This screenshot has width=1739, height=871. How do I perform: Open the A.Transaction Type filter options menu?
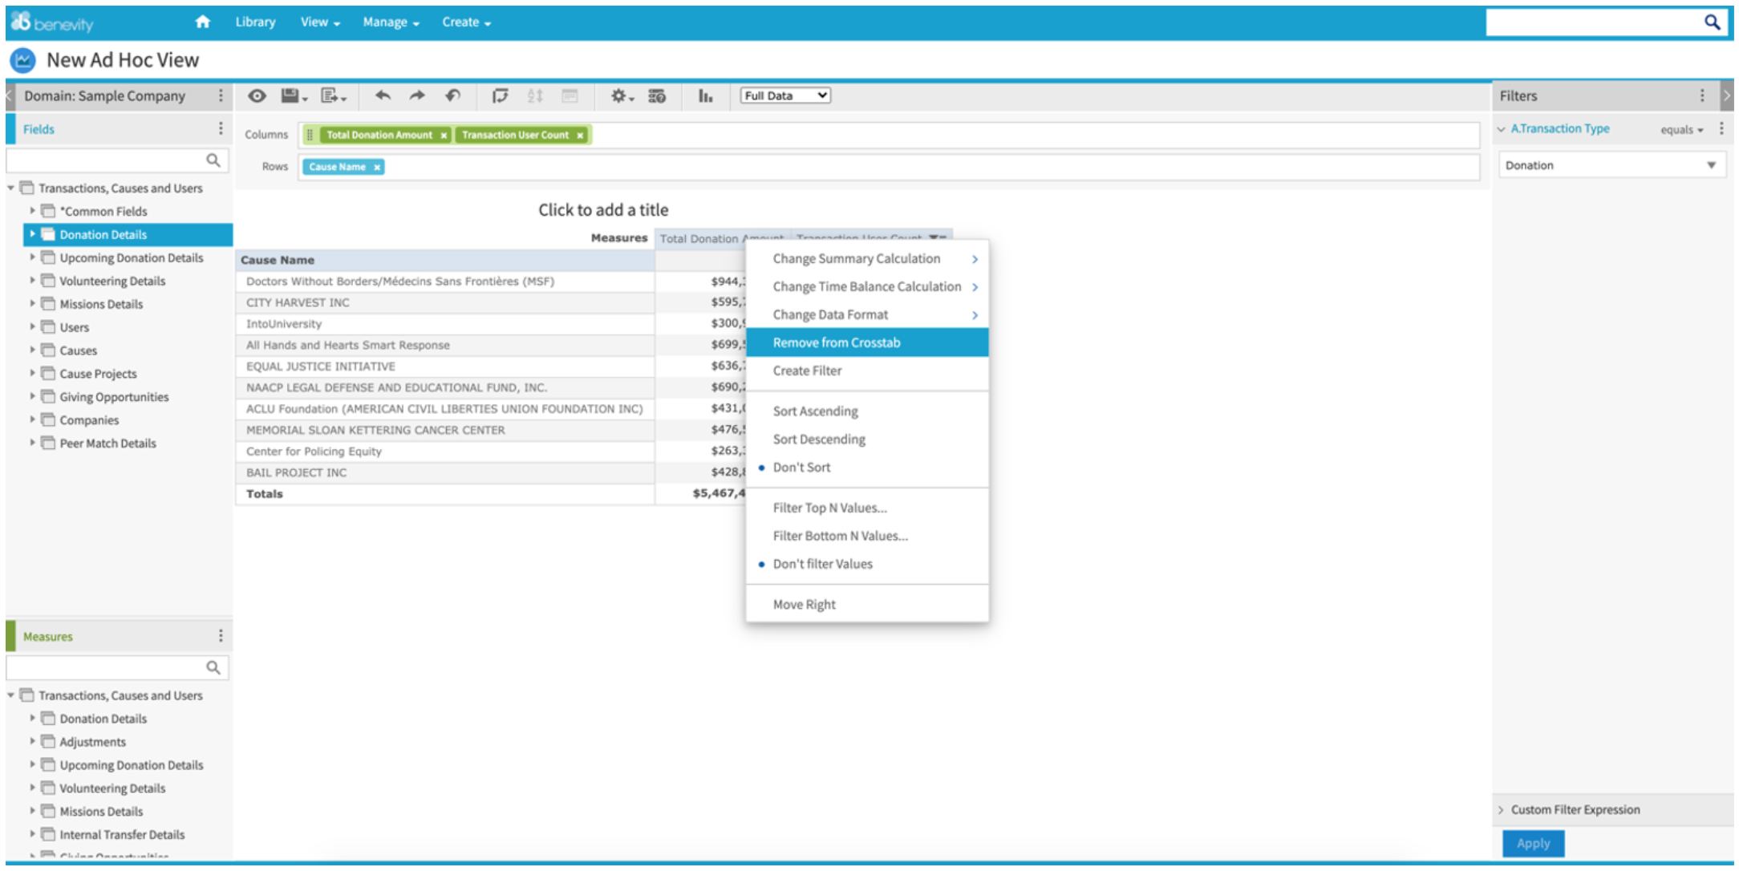pos(1721,128)
